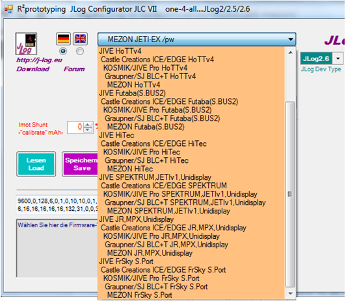
Task: Open the MEZON JETI-EX /pw firmware dropdown
Action: point(196,40)
